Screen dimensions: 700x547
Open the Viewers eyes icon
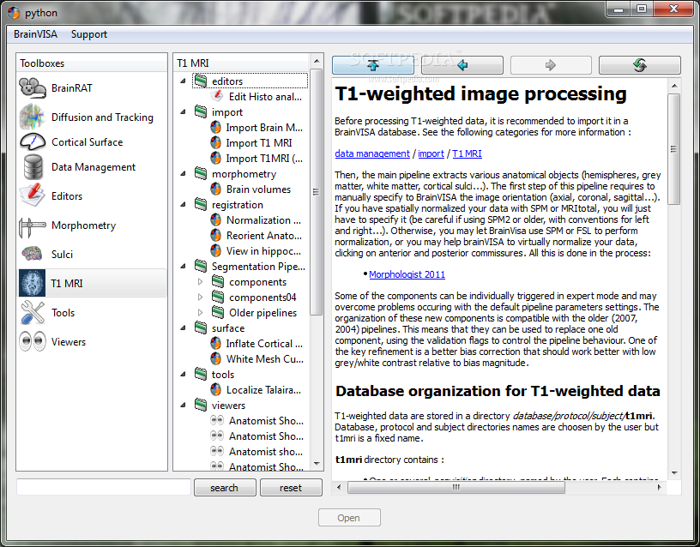tap(32, 341)
